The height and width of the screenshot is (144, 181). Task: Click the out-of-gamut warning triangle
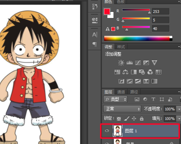[x=108, y=29]
